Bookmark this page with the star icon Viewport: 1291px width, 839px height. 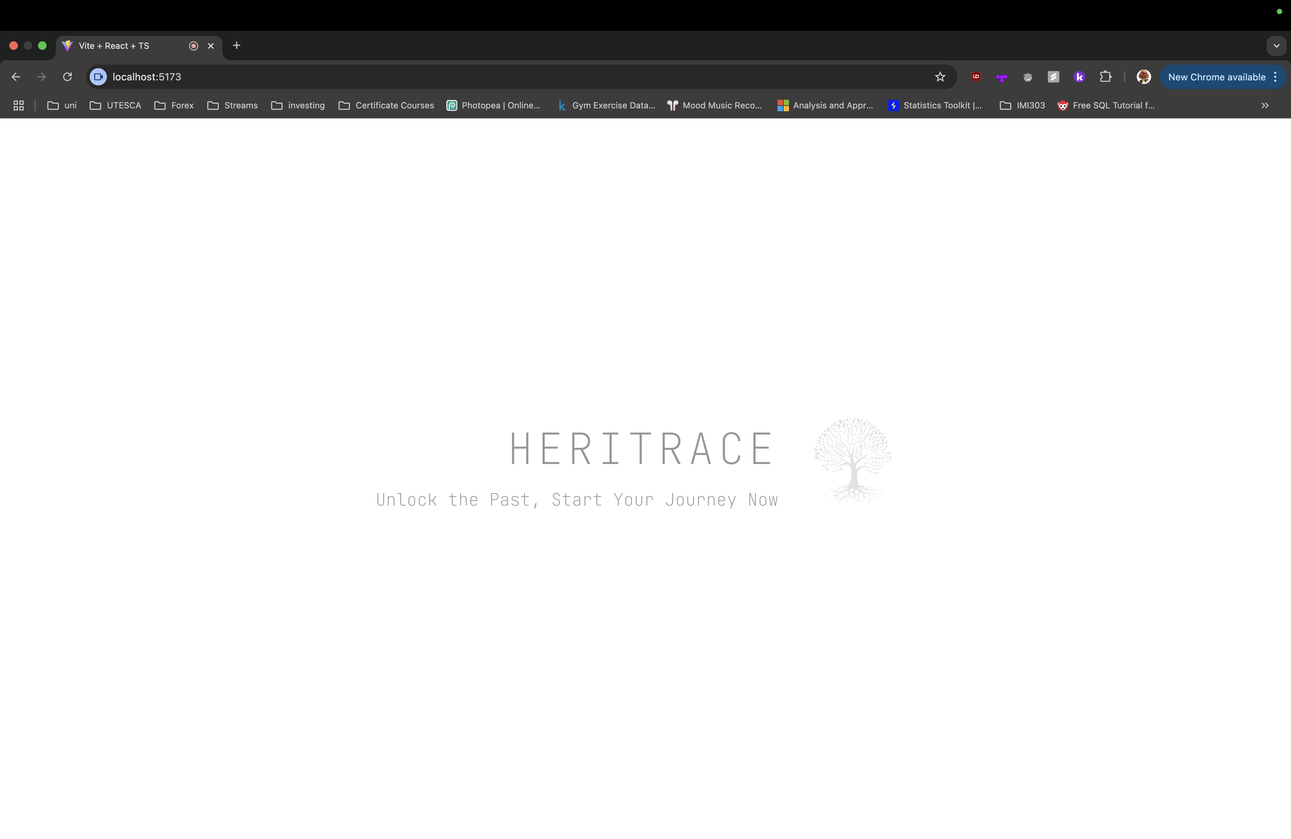tap(940, 77)
